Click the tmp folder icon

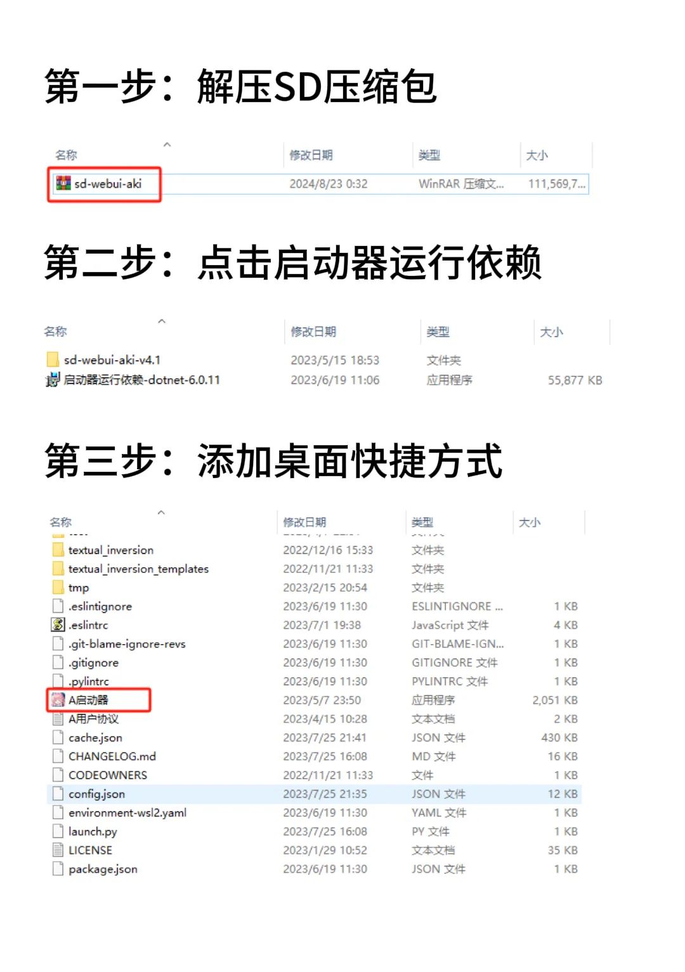(x=58, y=588)
